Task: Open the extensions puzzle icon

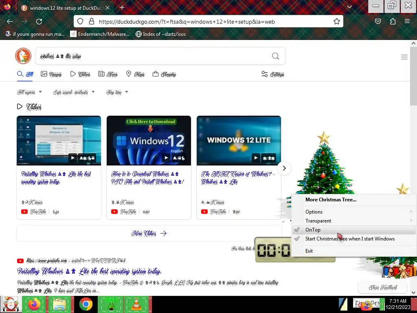Action: [x=393, y=21]
